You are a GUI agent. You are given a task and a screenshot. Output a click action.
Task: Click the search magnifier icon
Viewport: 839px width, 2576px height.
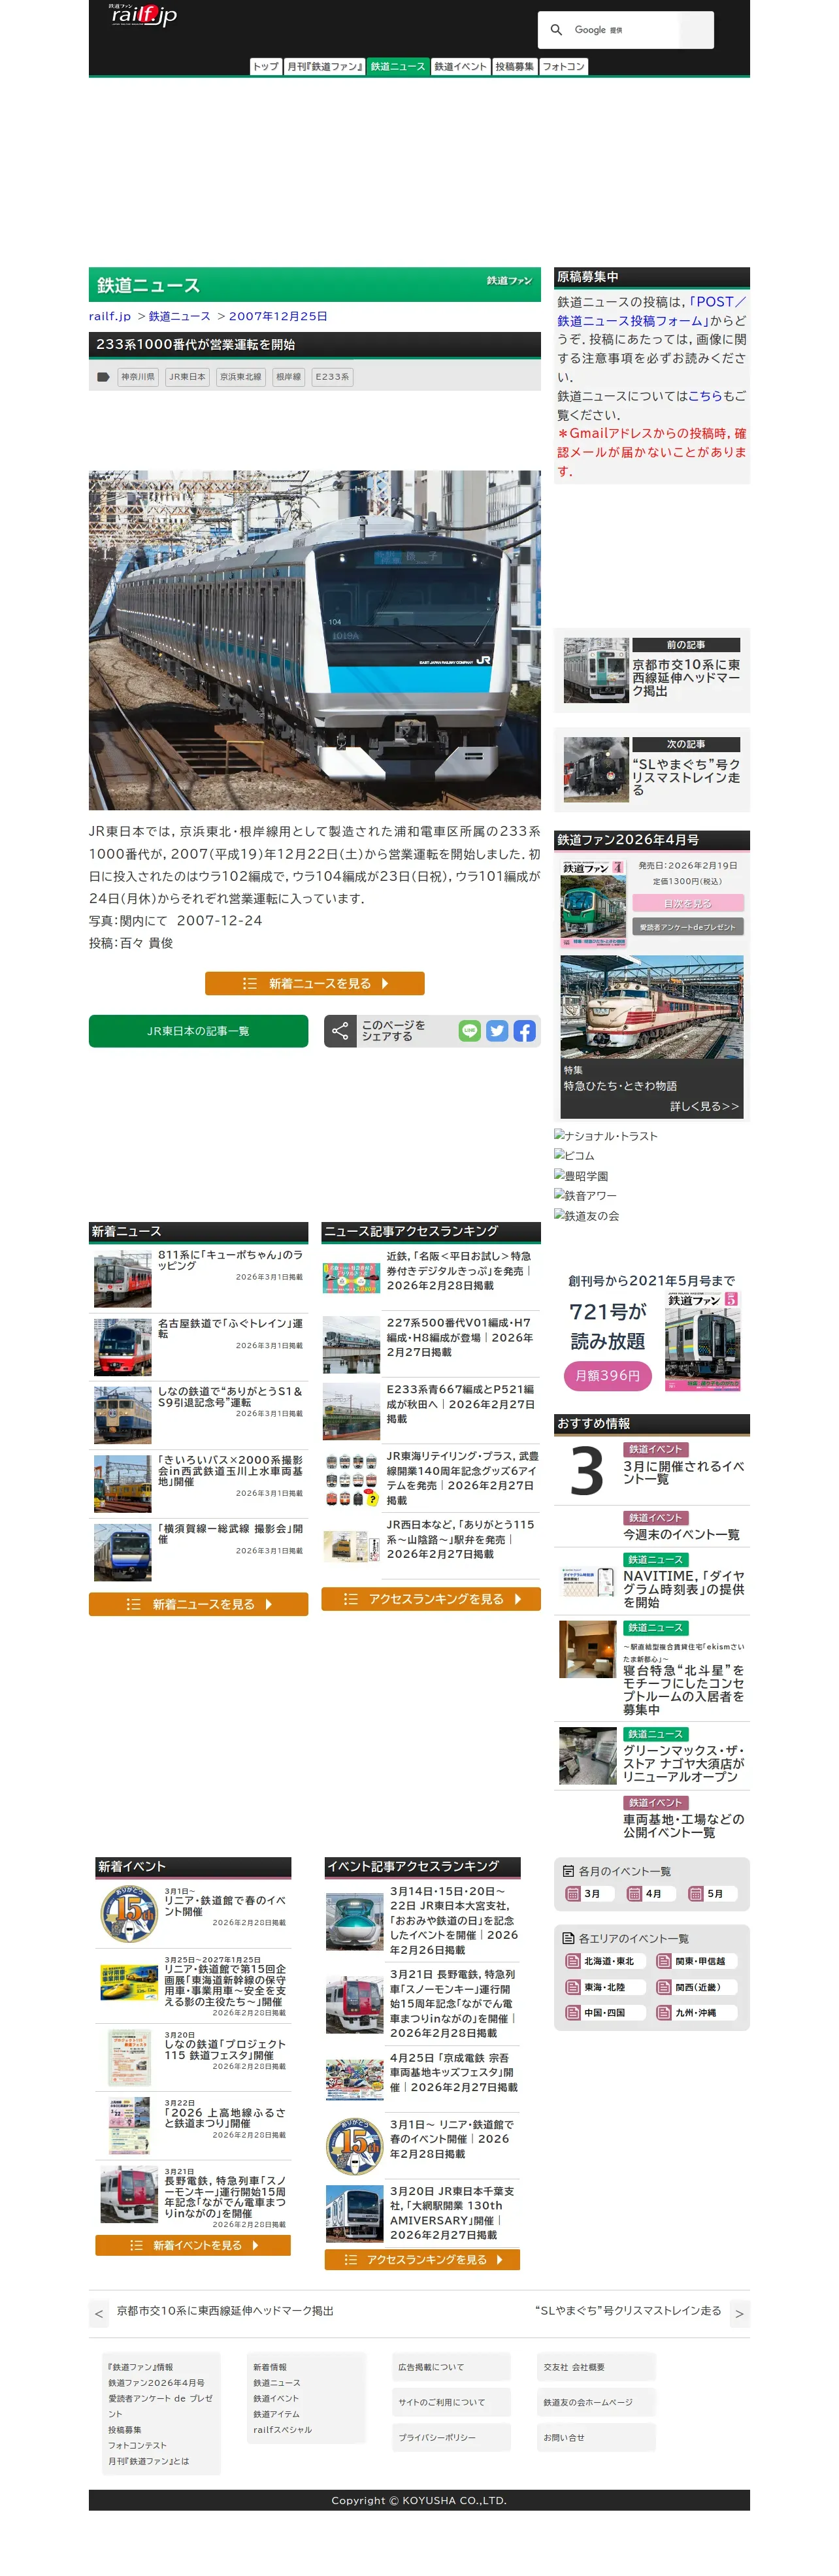tap(556, 30)
